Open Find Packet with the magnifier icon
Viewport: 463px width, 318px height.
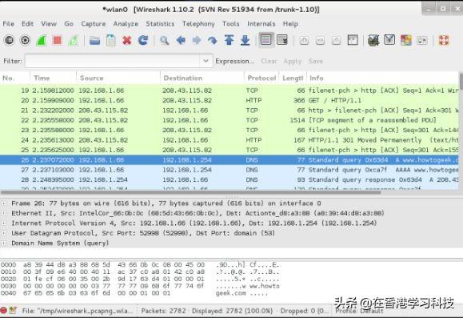click(x=165, y=40)
